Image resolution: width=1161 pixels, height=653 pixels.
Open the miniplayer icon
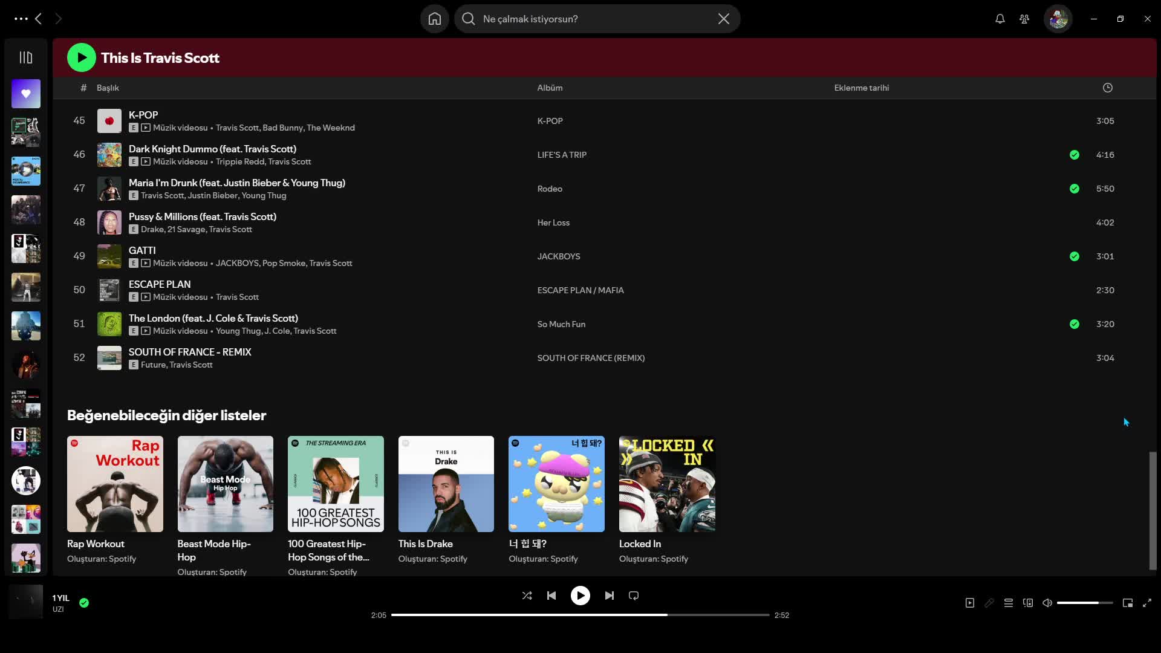[x=1128, y=603]
